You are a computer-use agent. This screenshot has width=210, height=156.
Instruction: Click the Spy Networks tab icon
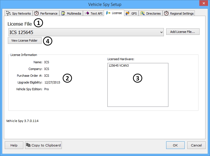coord(8,13)
